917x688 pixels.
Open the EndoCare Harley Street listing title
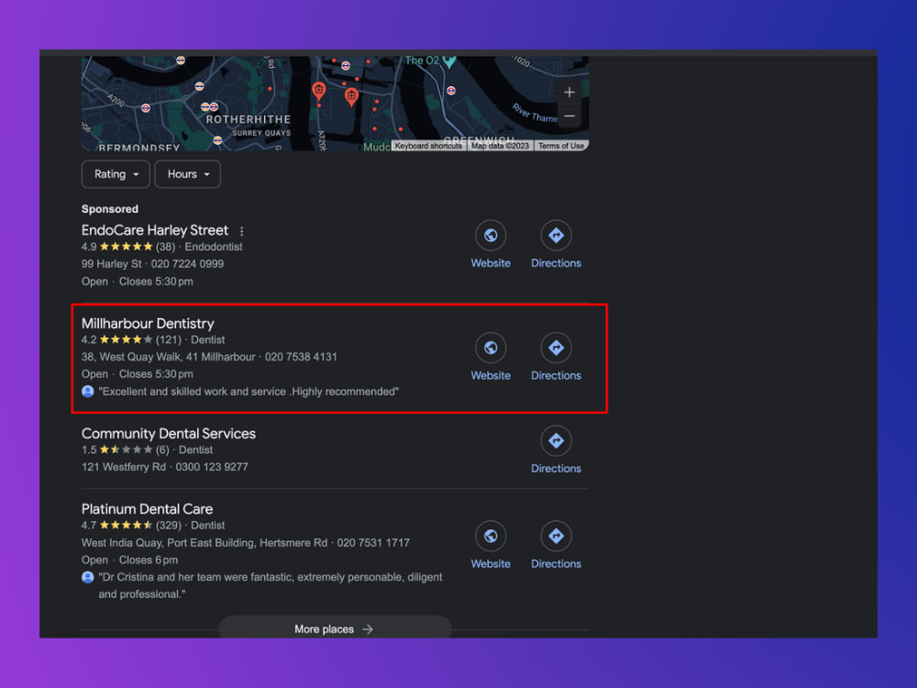coord(154,230)
